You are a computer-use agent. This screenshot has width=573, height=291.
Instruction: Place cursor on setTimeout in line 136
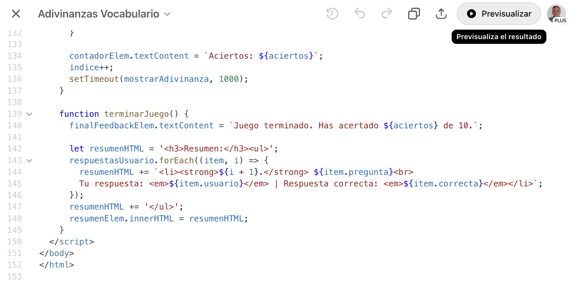tap(94, 79)
